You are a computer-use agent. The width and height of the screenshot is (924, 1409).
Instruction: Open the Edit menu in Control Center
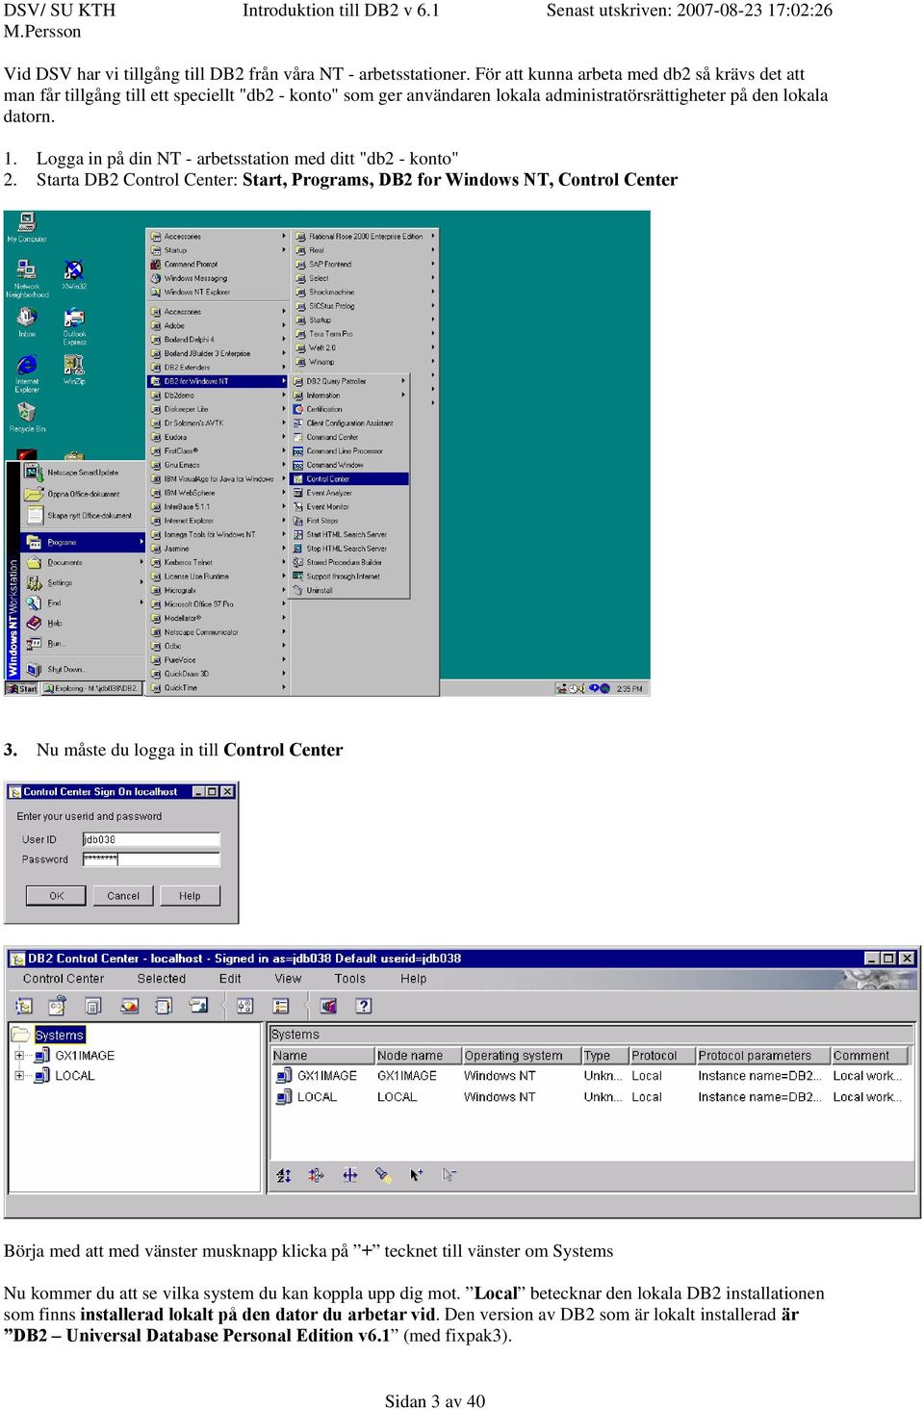(x=230, y=978)
